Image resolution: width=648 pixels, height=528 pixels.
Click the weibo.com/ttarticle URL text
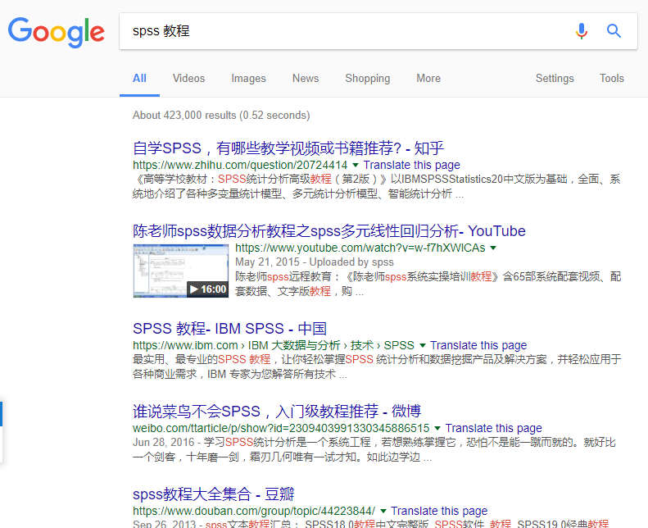click(x=281, y=428)
